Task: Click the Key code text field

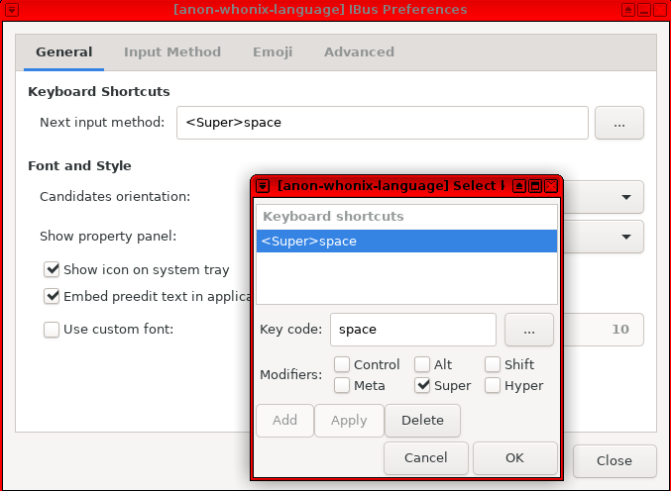Action: 412,329
